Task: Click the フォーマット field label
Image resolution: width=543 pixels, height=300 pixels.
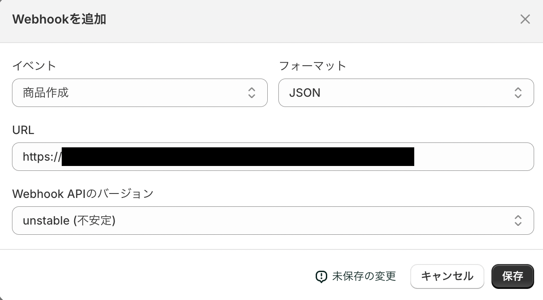Action: tap(312, 66)
